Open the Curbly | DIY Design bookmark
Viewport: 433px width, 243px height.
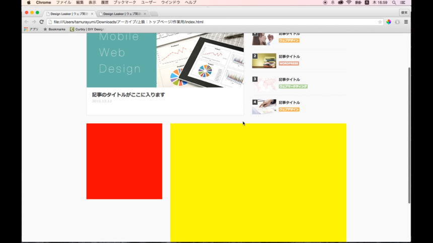88,29
